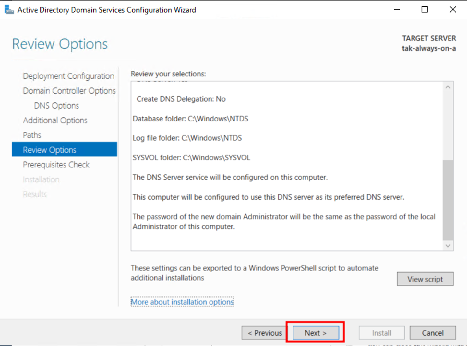Image resolution: width=467 pixels, height=346 pixels.
Task: Close the wizard window
Action: click(453, 10)
